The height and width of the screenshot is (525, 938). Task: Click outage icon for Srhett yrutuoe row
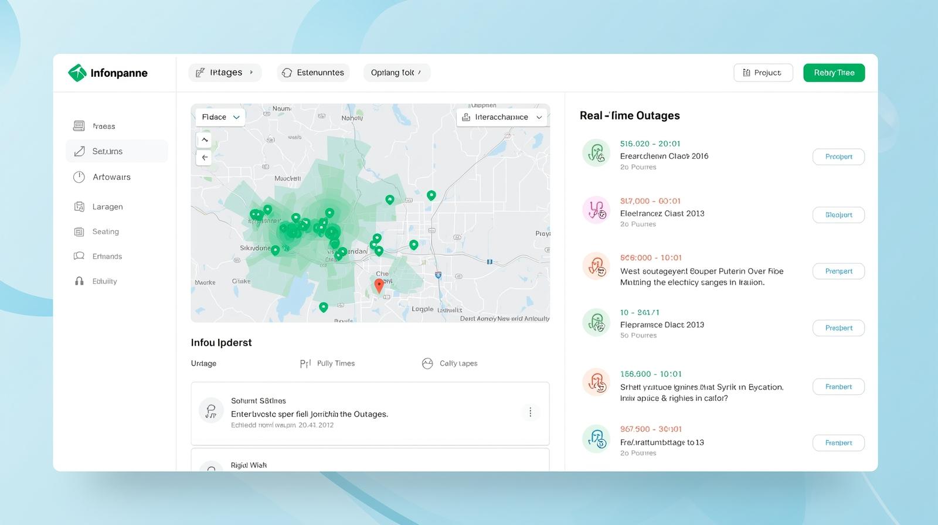pos(596,382)
